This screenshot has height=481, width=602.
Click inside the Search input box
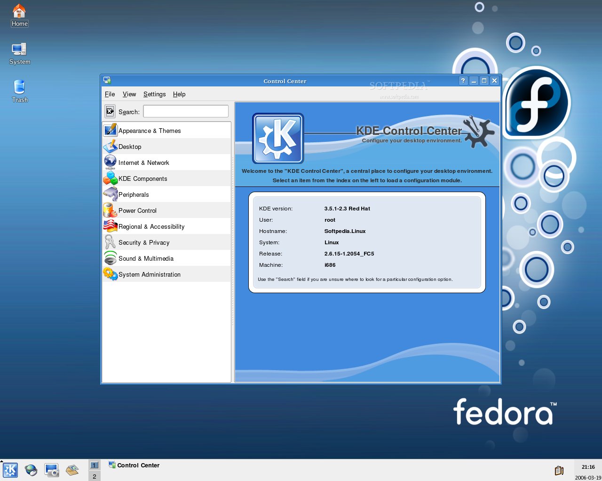point(185,111)
